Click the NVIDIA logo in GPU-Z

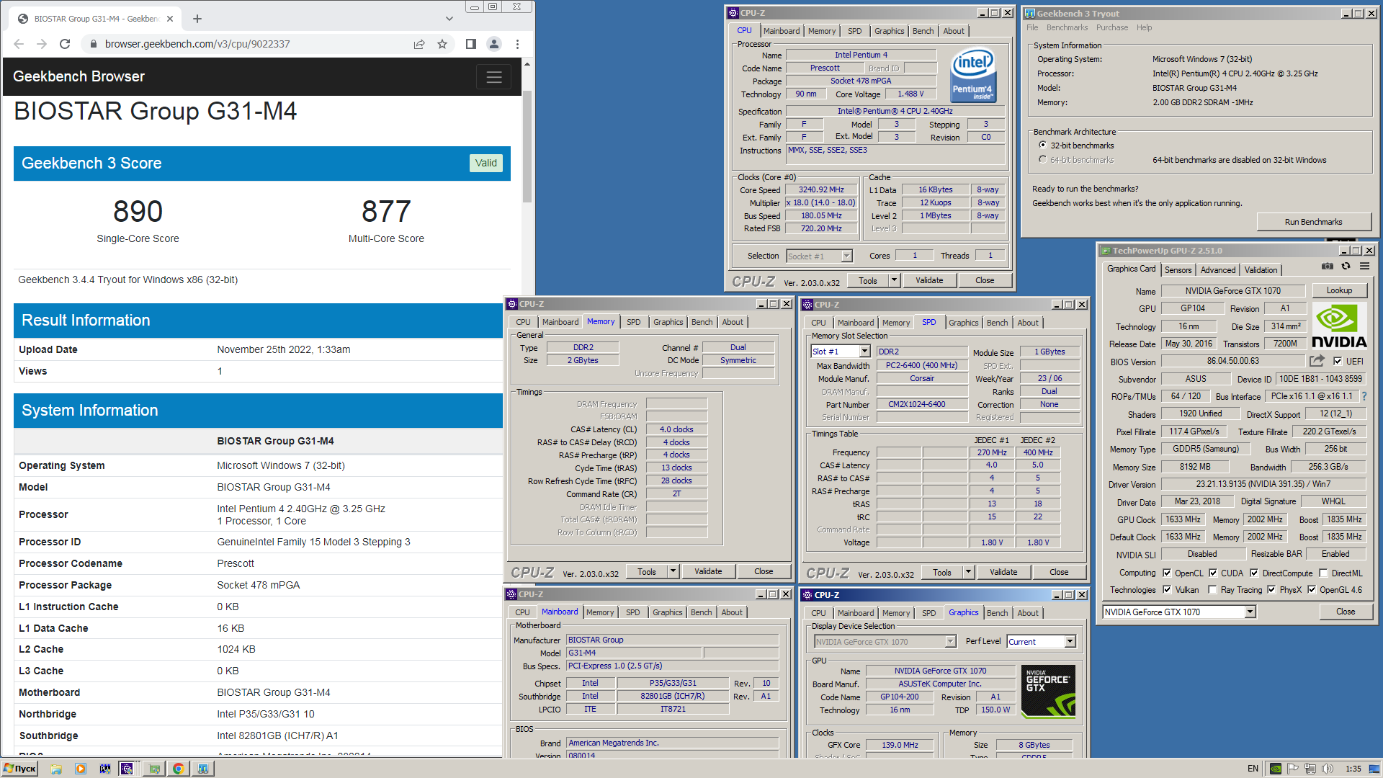1339,326
